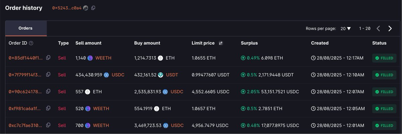Viewport: 402px width, 134px height.
Task: Click the WEETH token link in first row
Action: pos(103,58)
